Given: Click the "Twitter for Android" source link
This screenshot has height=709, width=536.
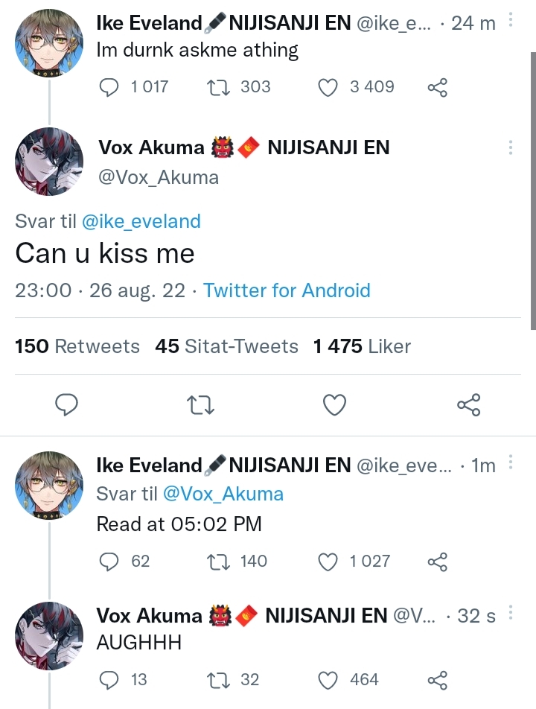Looking at the screenshot, I should click(287, 290).
